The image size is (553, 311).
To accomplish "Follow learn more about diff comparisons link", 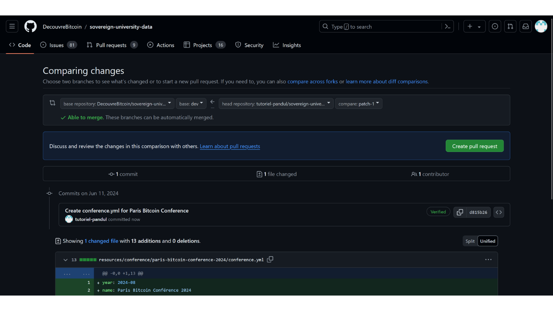I will click(x=387, y=82).
